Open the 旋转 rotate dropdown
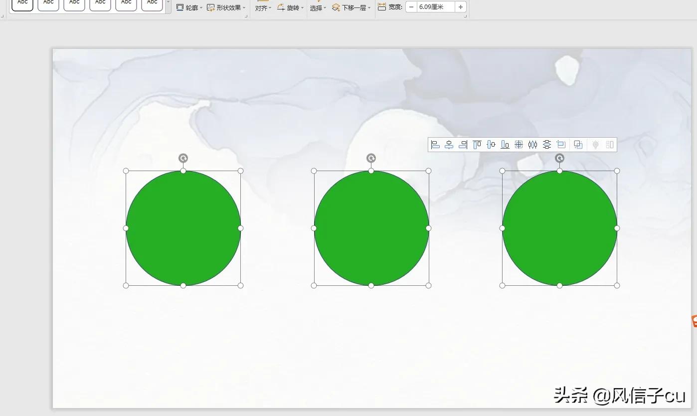The height and width of the screenshot is (416, 697). coord(290,7)
